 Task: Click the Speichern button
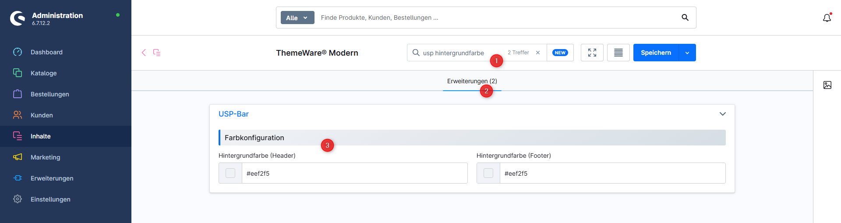coord(656,53)
